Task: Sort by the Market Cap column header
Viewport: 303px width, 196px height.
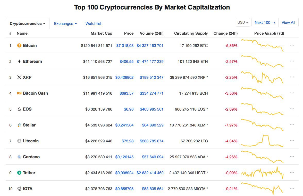Action: click(x=101, y=33)
